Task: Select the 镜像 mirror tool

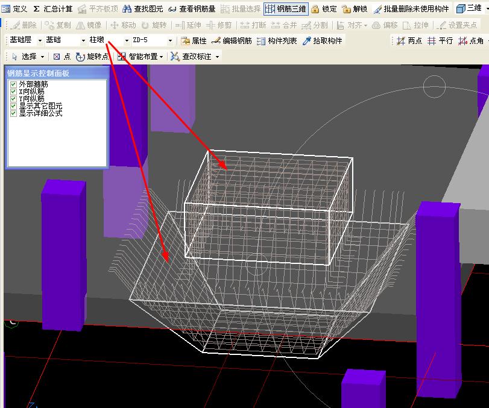Action: (x=89, y=25)
